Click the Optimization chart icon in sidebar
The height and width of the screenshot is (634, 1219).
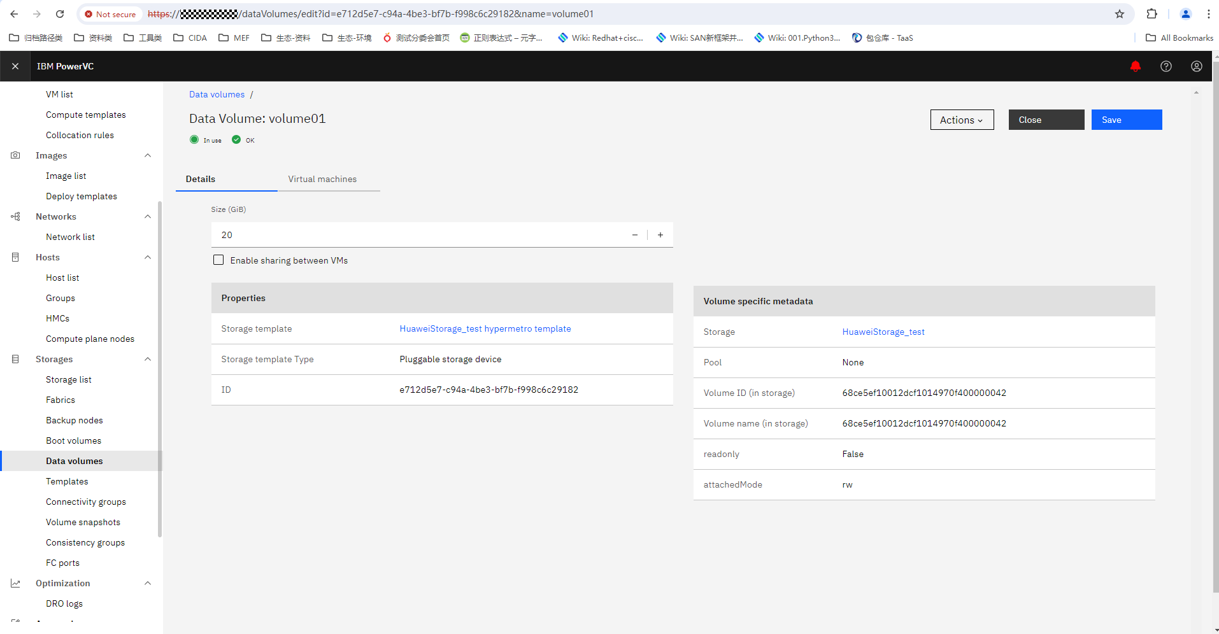click(x=15, y=583)
